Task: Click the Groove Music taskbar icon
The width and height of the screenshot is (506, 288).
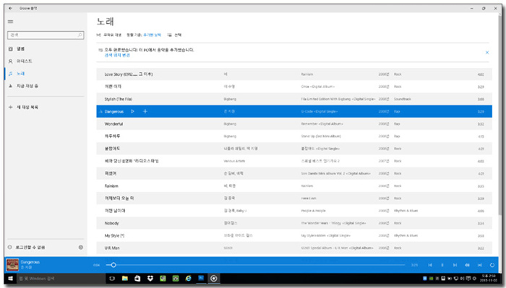Action: [x=214, y=279]
